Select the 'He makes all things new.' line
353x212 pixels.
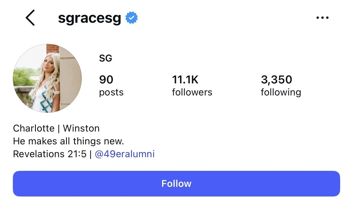tap(68, 141)
